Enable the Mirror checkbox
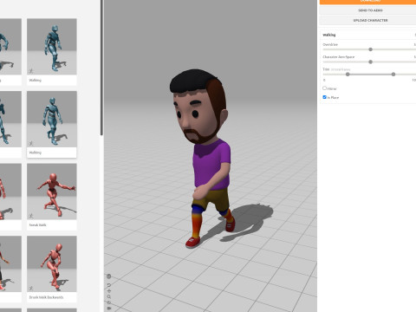The image size is (416, 312). 324,88
